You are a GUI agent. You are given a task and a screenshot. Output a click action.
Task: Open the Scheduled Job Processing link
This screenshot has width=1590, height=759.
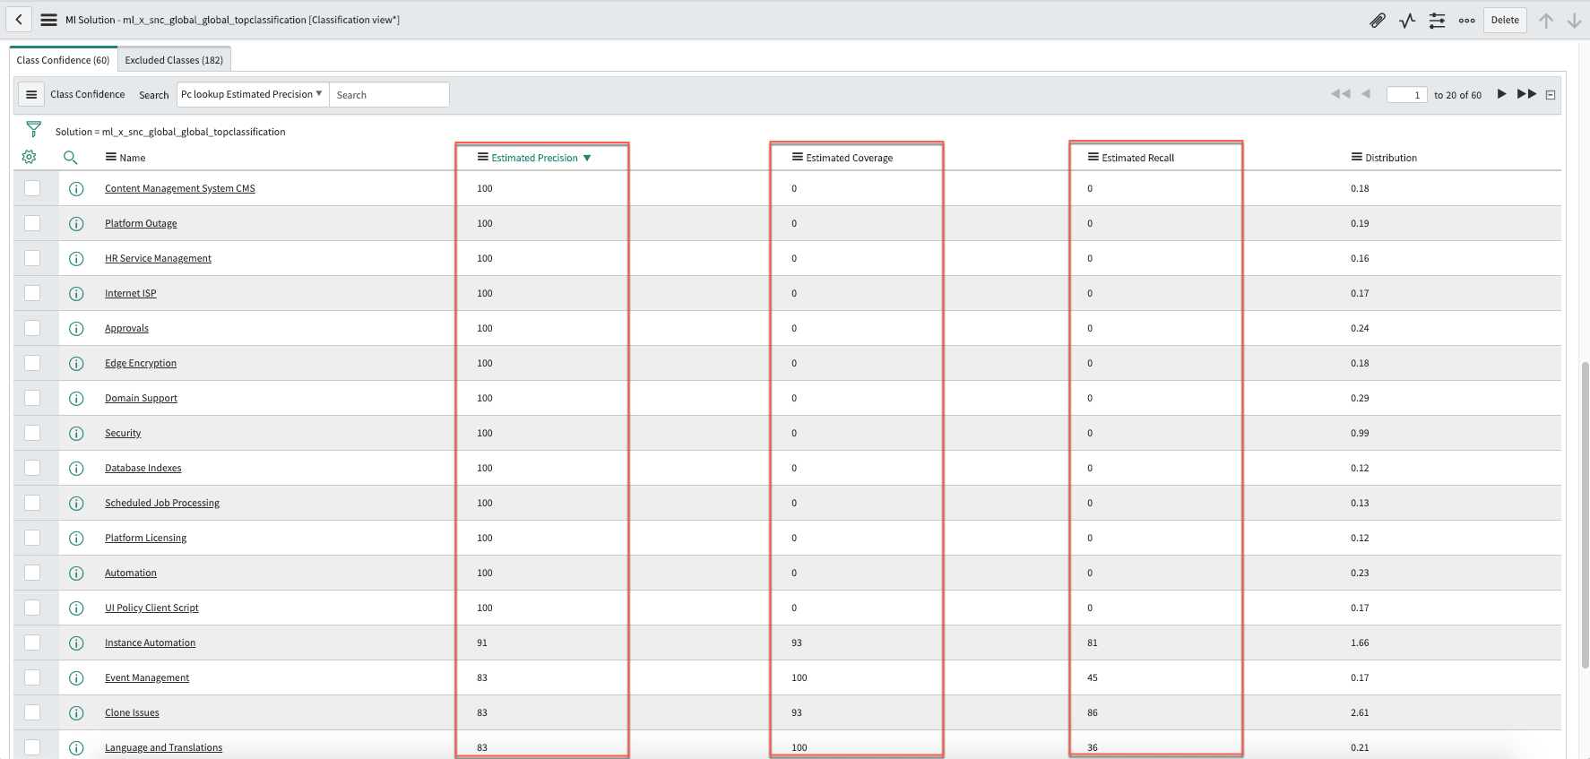point(162,503)
